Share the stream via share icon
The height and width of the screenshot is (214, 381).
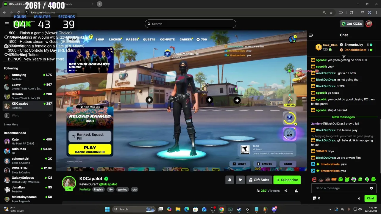click(286, 191)
